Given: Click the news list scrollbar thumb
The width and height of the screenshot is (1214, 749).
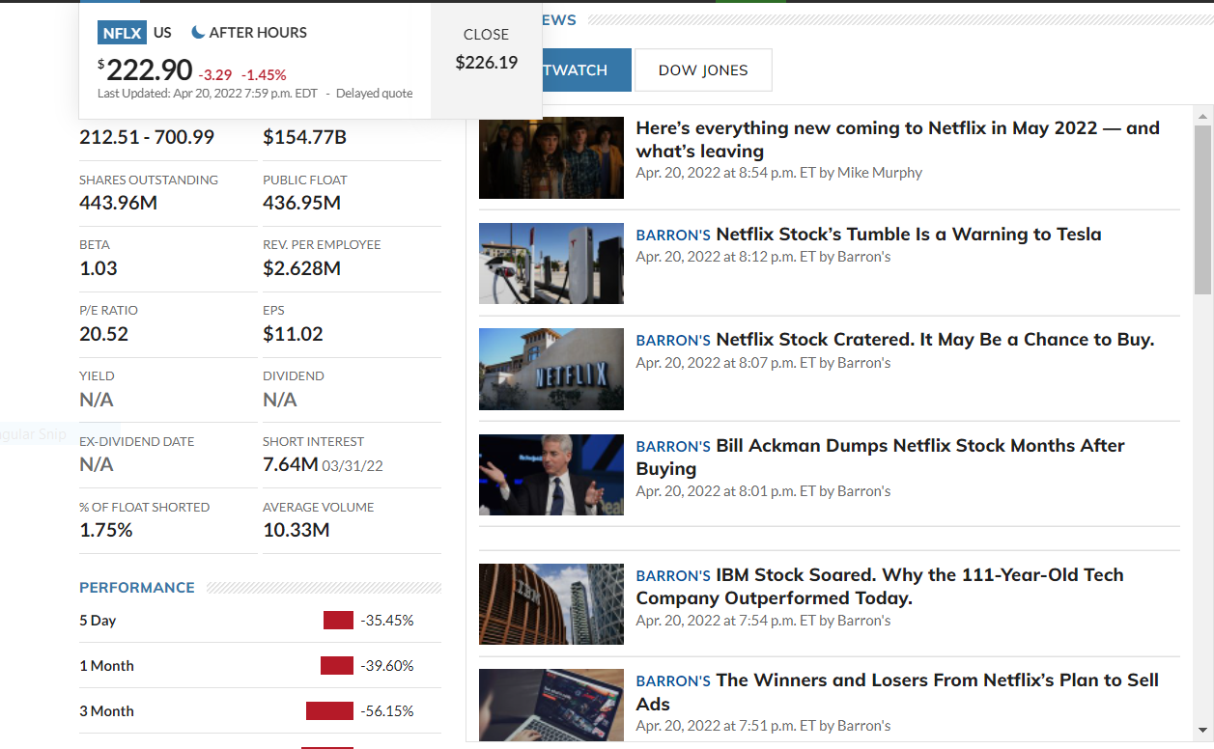Looking at the screenshot, I should pyautogui.click(x=1202, y=209).
